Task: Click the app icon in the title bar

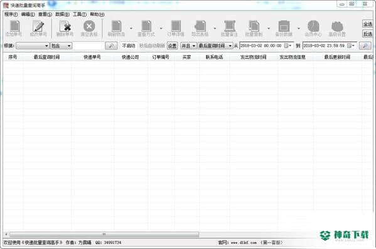Action: (x=6, y=5)
